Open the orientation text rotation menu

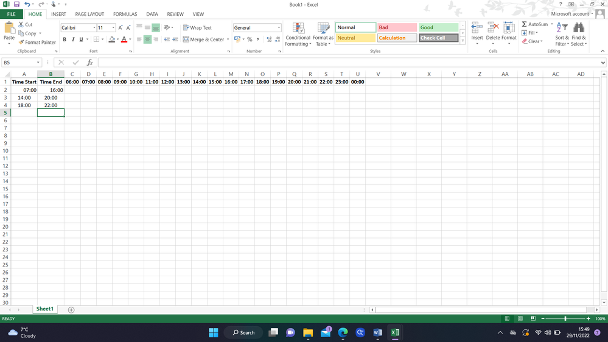tap(169, 27)
